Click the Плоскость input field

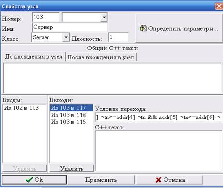pos(118,37)
